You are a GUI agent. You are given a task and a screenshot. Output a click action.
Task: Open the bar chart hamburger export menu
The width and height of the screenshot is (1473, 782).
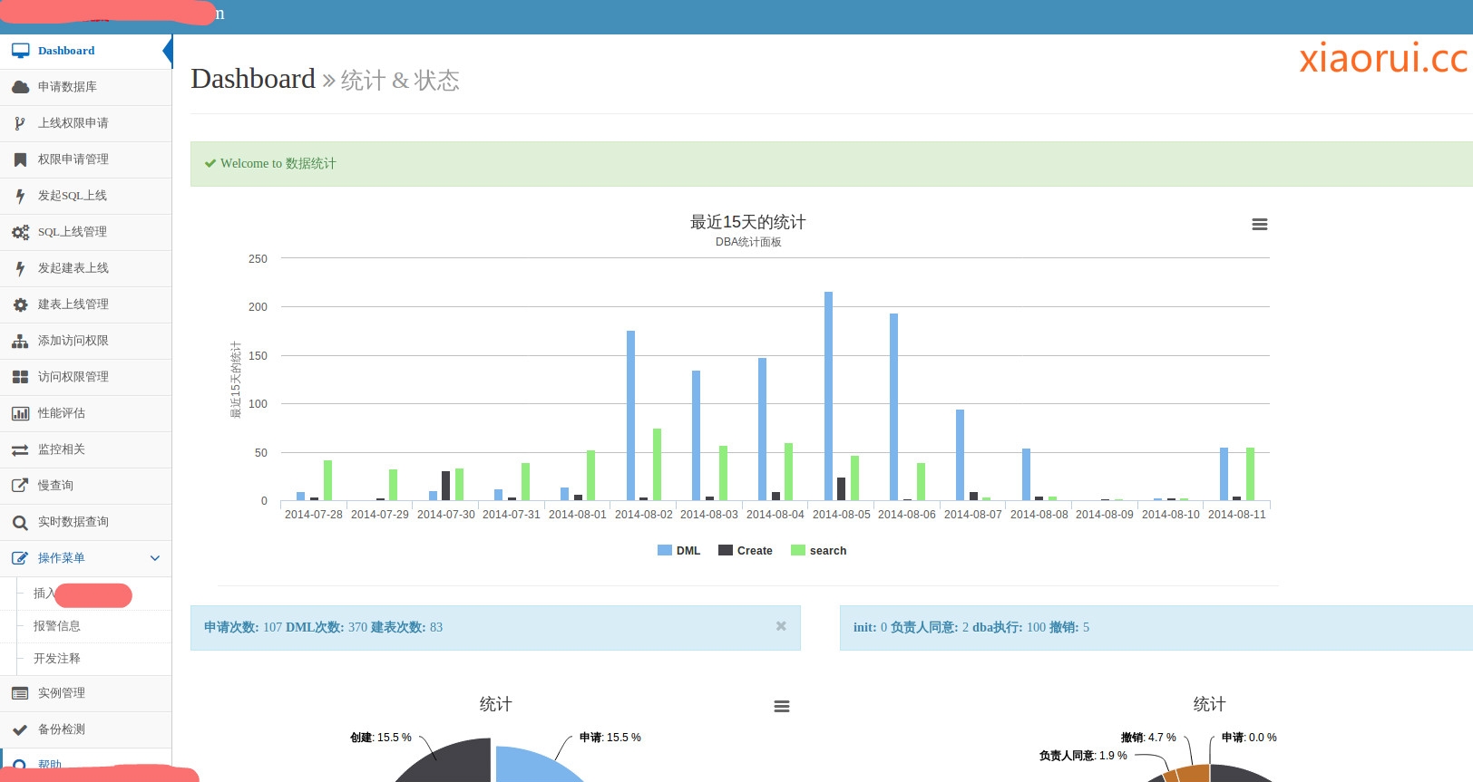pos(1260,224)
